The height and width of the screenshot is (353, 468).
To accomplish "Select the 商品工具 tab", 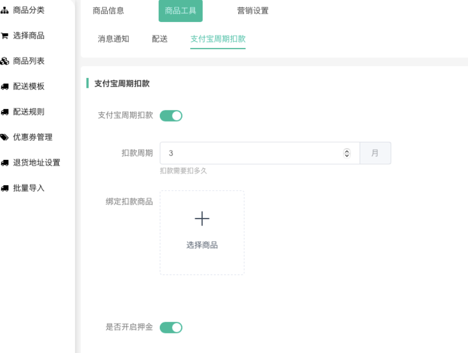I will click(180, 11).
